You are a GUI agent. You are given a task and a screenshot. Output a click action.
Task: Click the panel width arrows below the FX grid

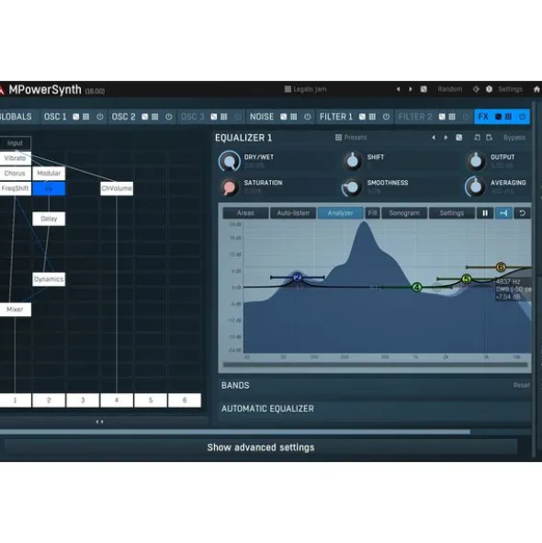click(99, 422)
